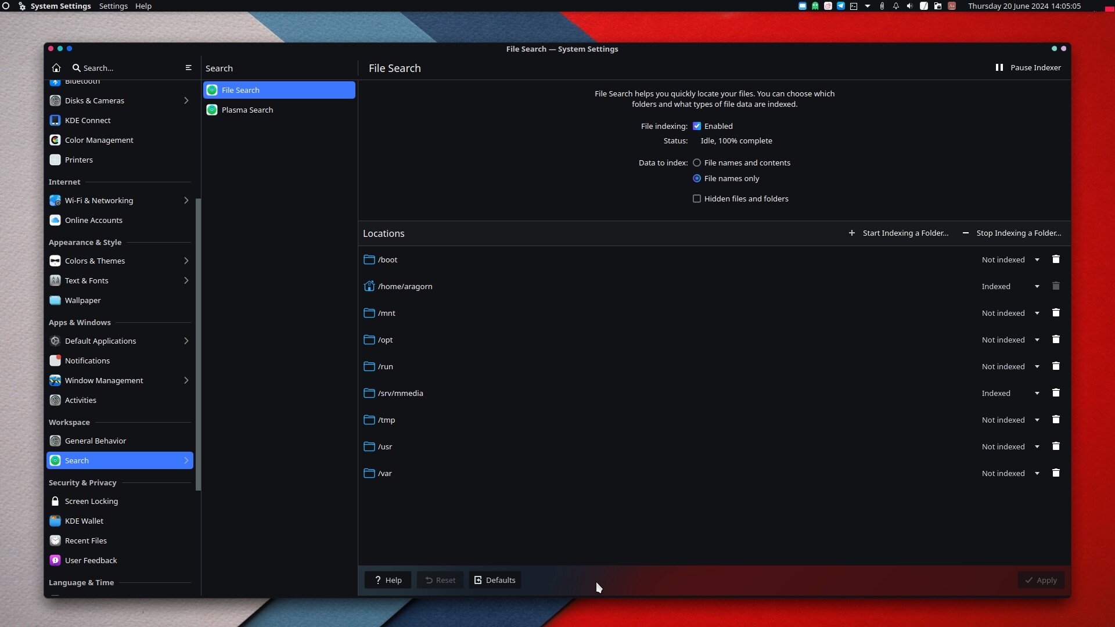
Task: Open KDE Wallet settings icon
Action: click(55, 521)
